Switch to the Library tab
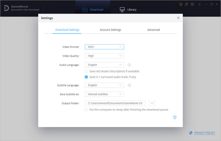Viewport: 221px width, 141px height. click(128, 10)
